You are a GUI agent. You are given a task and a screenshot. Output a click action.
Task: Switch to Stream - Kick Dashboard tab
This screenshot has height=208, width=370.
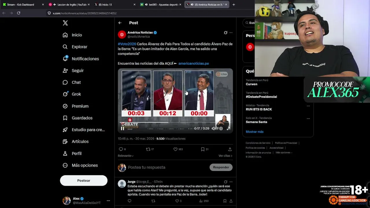pos(23,5)
